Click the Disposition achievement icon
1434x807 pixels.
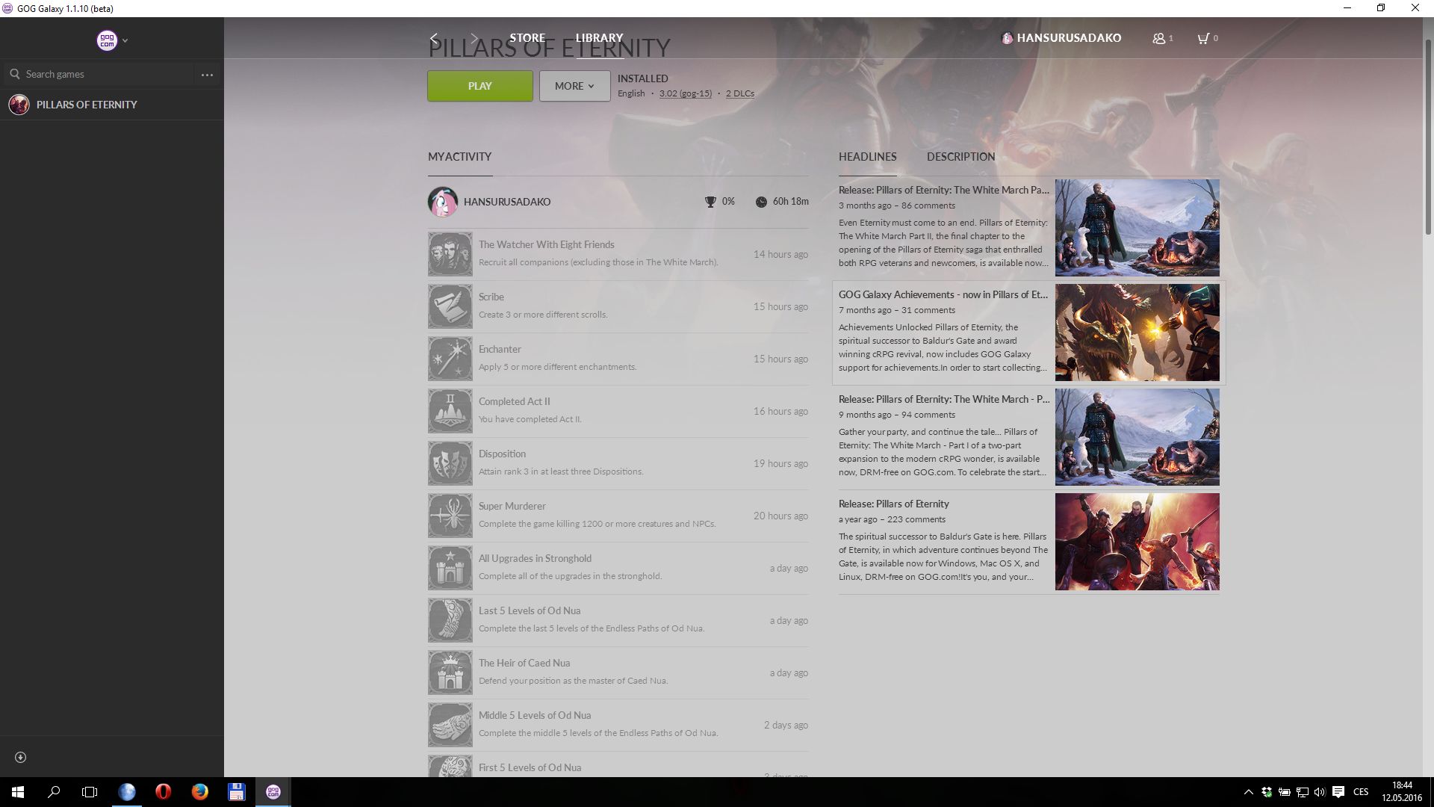point(450,463)
